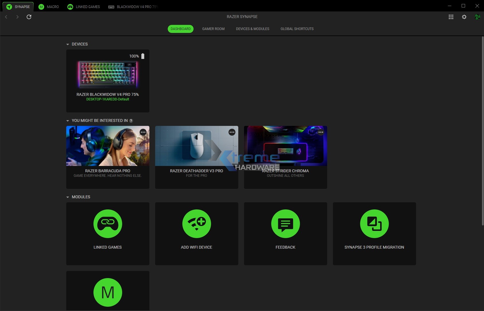Click the help icon next to interested section
Screen dimensions: 484x311
point(131,120)
